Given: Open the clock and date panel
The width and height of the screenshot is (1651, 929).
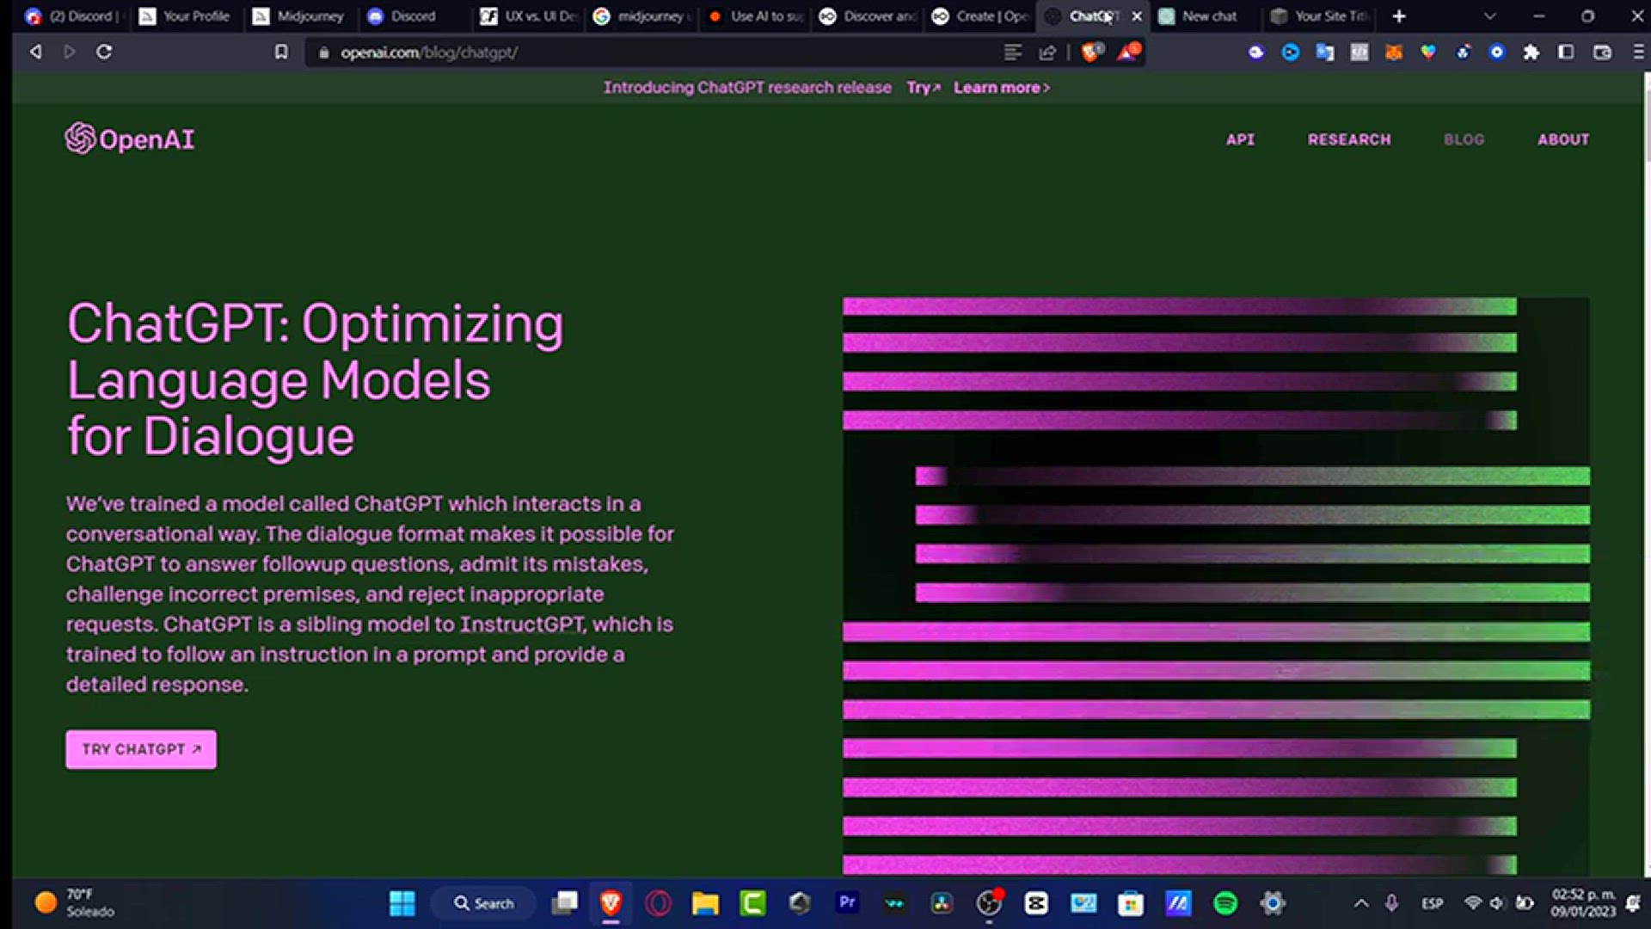Looking at the screenshot, I should 1583,903.
